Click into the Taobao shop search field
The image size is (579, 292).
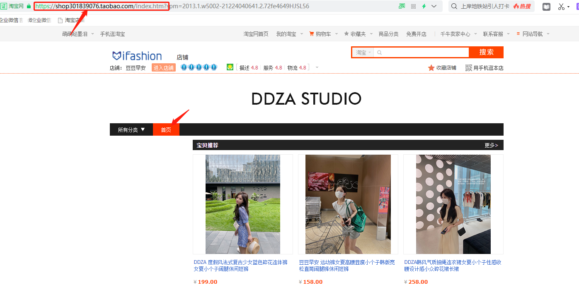pyautogui.click(x=422, y=53)
